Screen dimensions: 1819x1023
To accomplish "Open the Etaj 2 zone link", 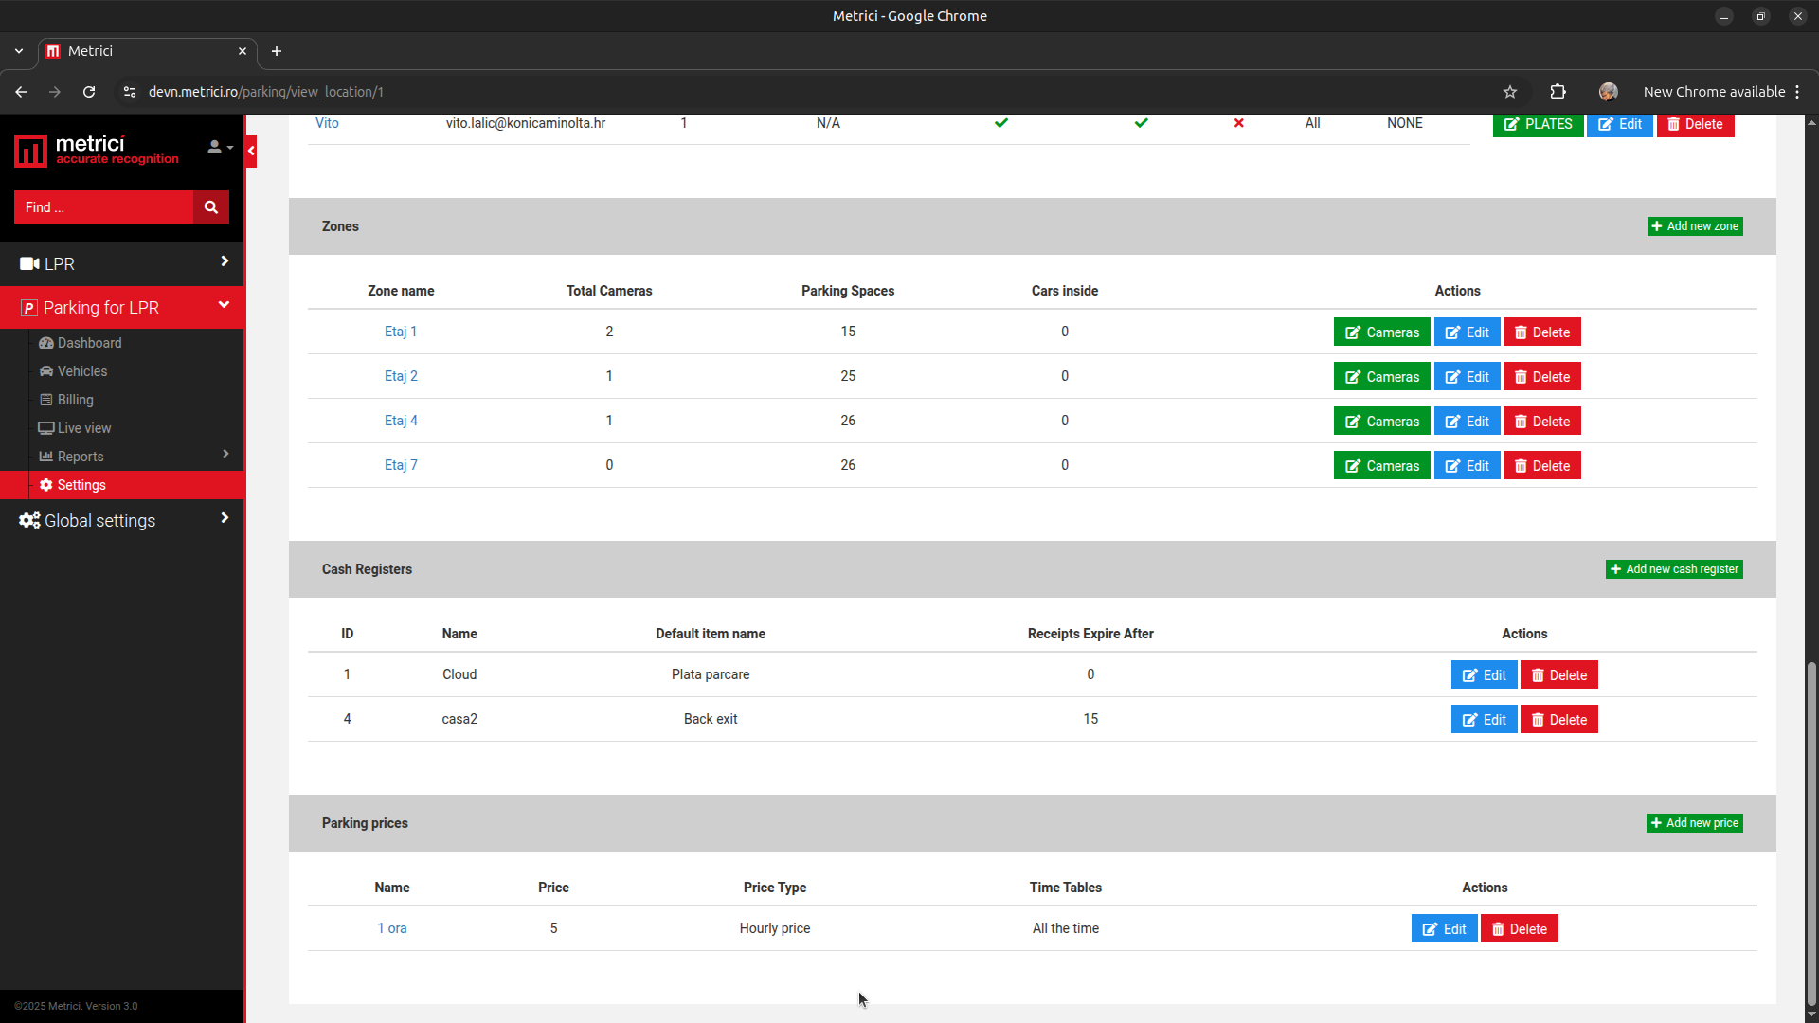I will [401, 376].
